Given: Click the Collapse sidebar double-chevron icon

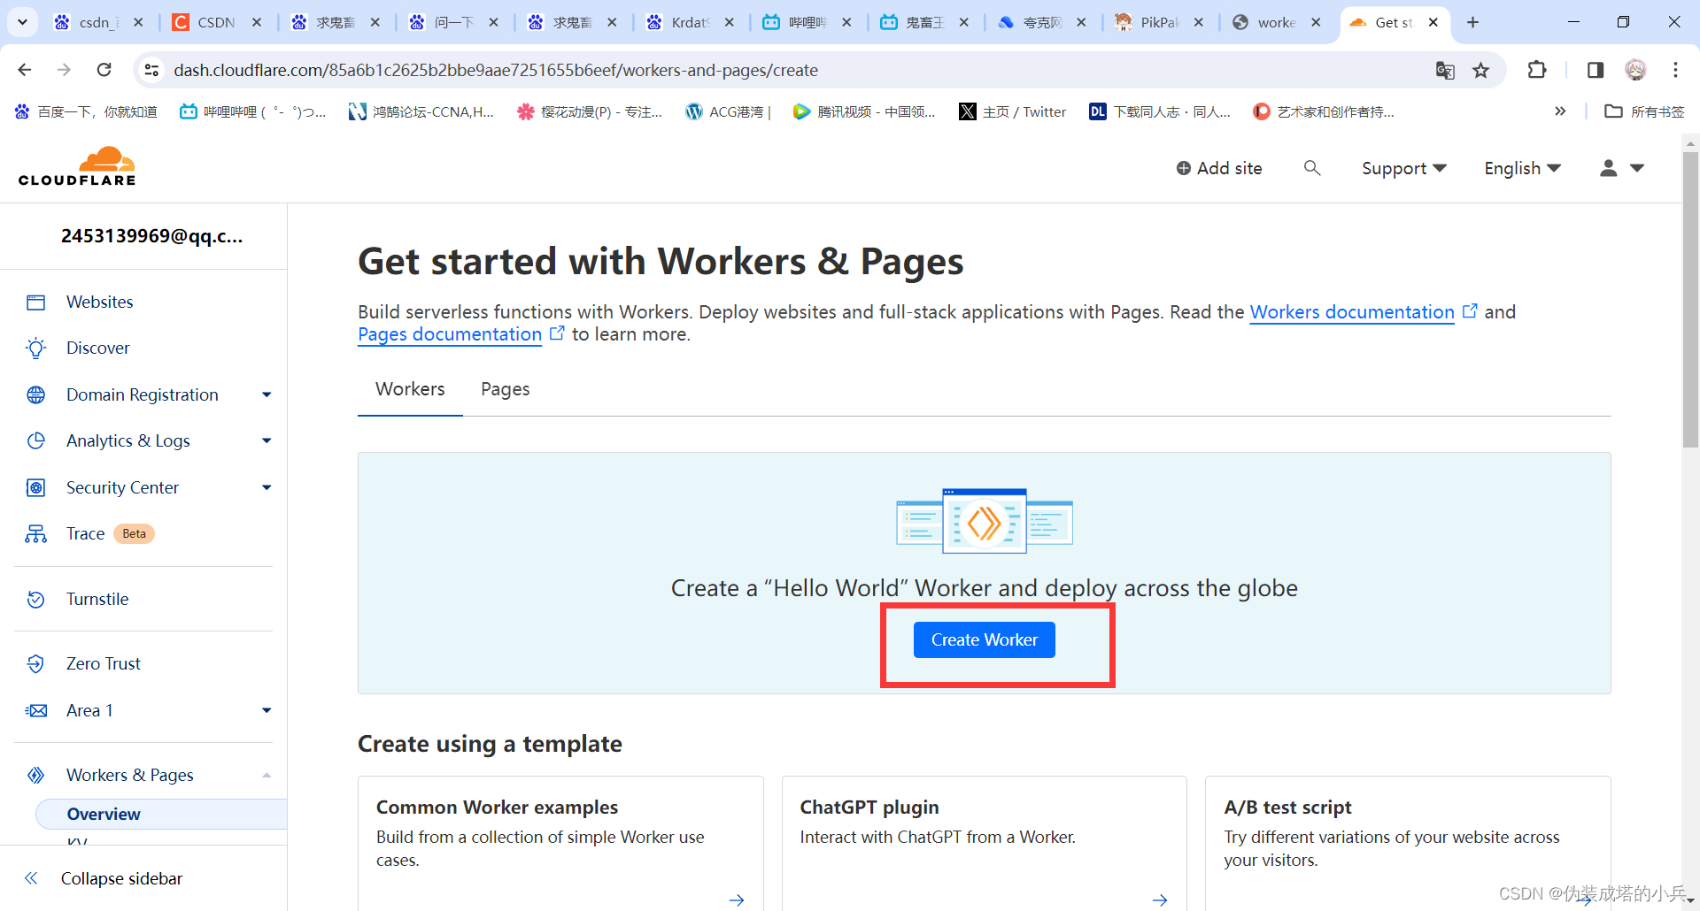Looking at the screenshot, I should pos(31,878).
